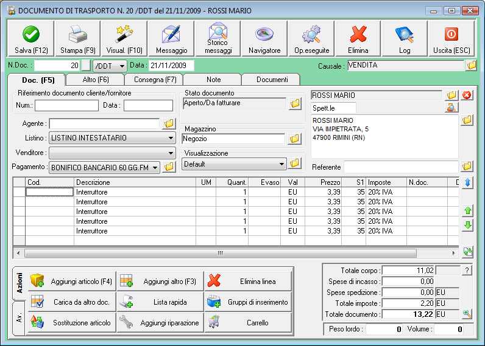Open the Messaggio toolbar button
The image size is (485, 346).
point(171,38)
